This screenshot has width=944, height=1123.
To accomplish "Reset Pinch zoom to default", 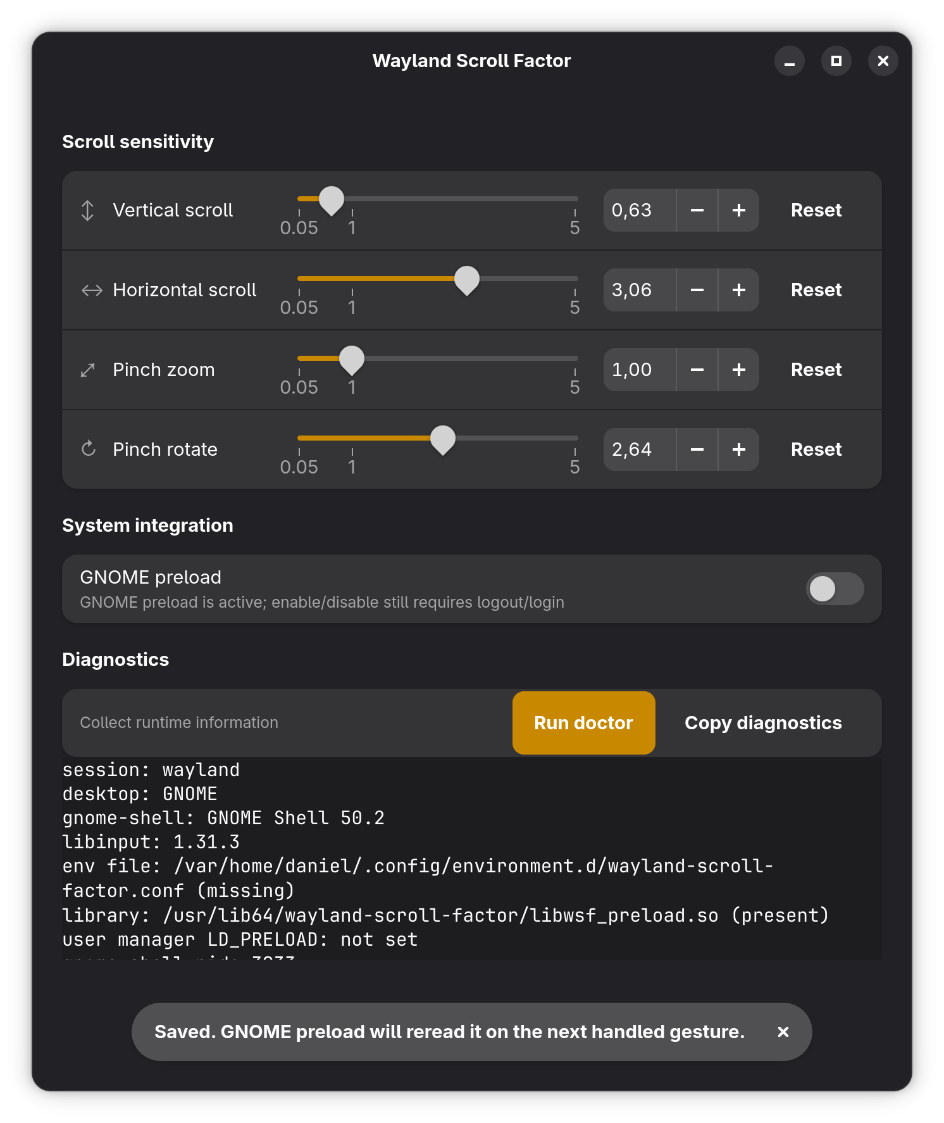I will coord(816,370).
